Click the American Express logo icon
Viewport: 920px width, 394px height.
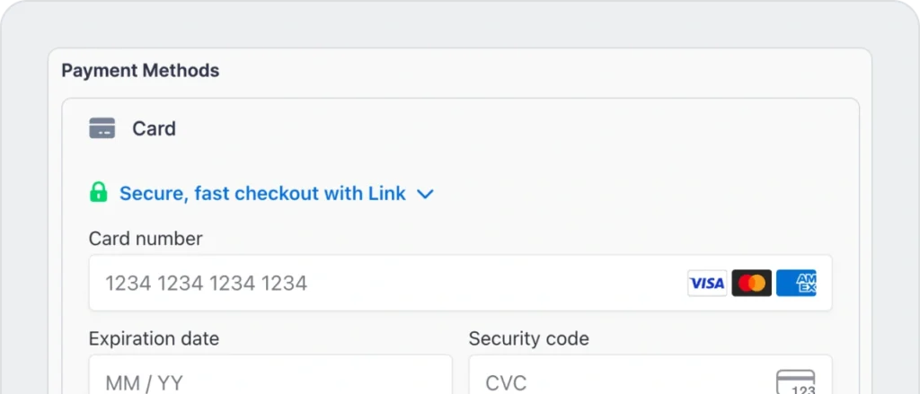796,284
